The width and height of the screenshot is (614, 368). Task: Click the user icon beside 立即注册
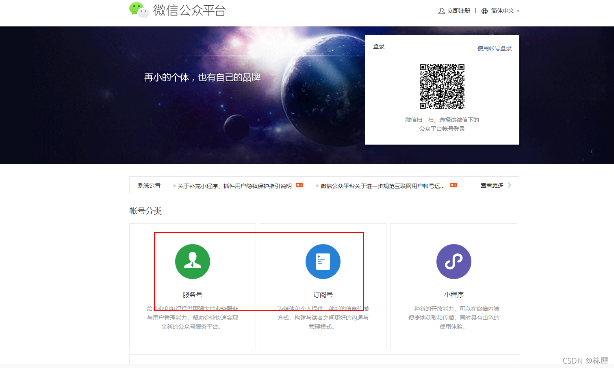(x=442, y=11)
